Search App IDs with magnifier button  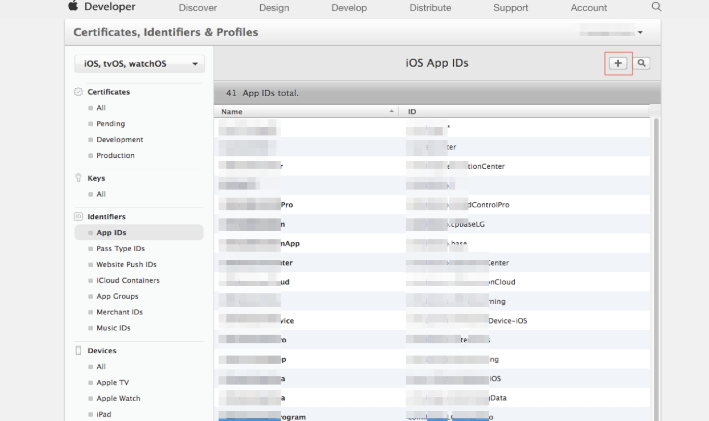click(x=641, y=63)
